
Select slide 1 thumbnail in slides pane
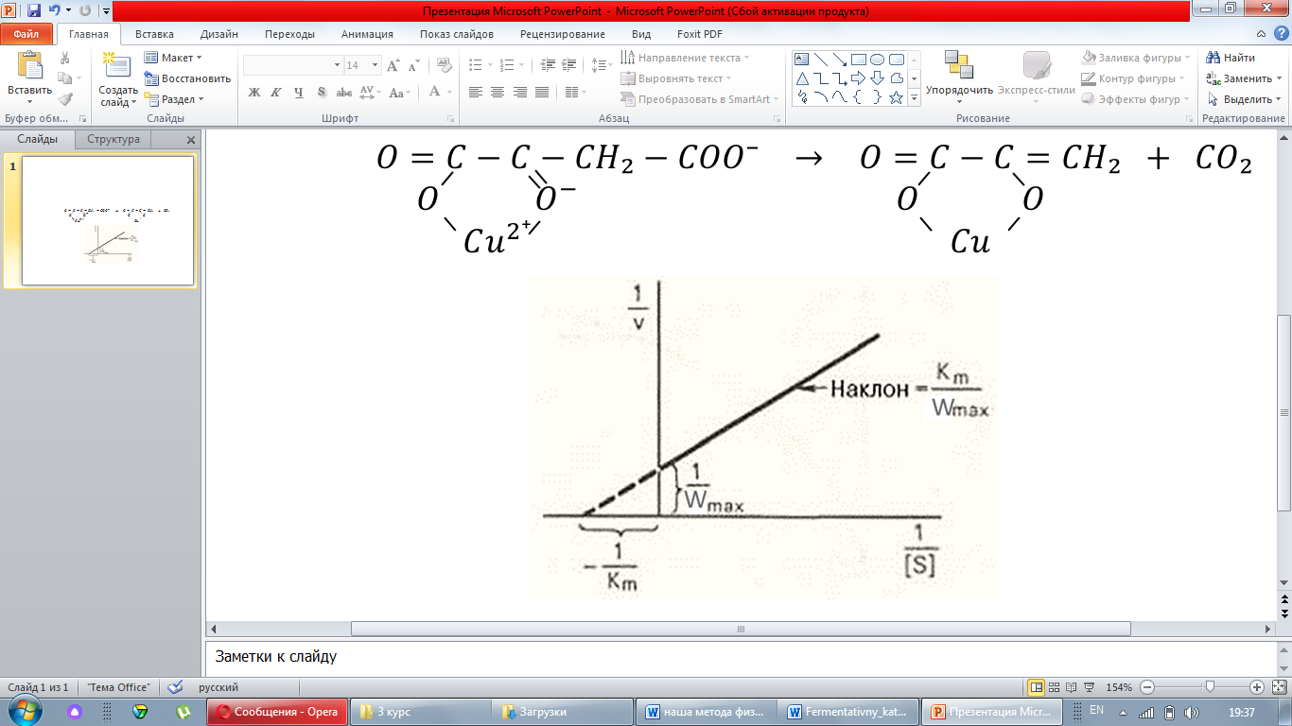108,220
